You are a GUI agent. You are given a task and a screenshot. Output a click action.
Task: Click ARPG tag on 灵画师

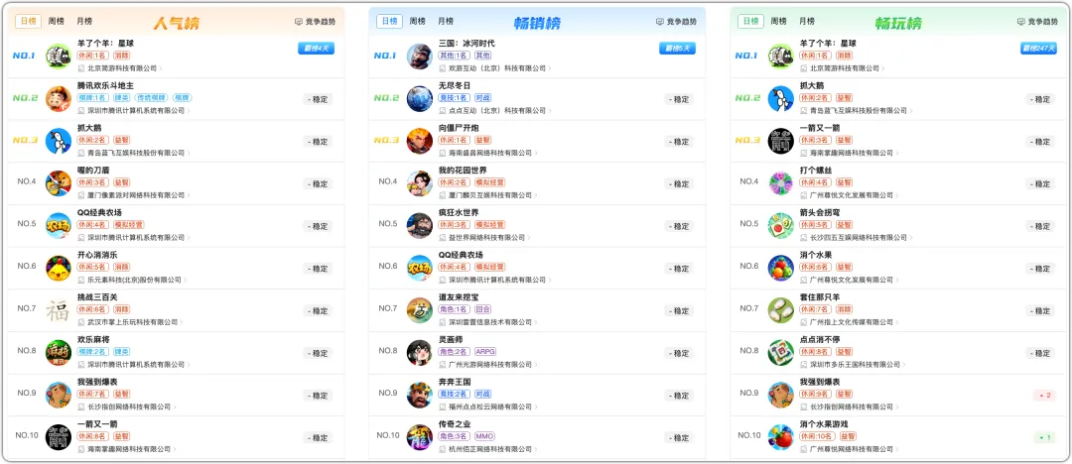485,352
